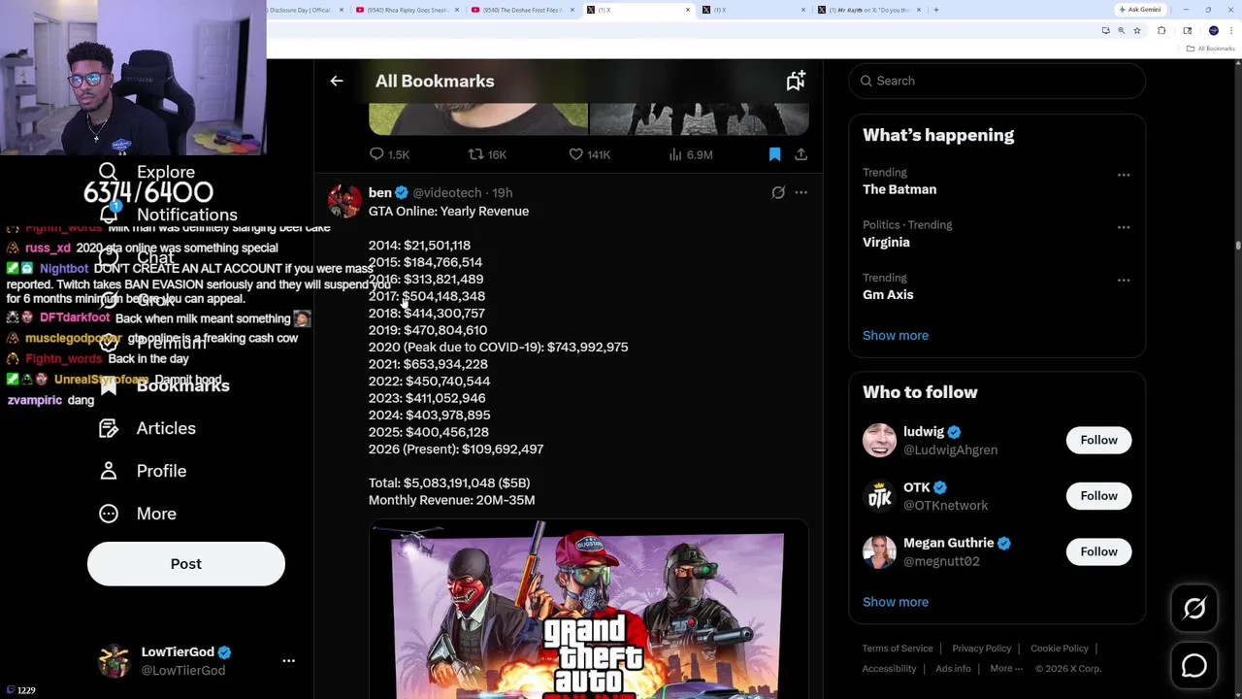Image resolution: width=1242 pixels, height=699 pixels.
Task: Open the browser zoom magnifier icon
Action: click(x=1121, y=31)
